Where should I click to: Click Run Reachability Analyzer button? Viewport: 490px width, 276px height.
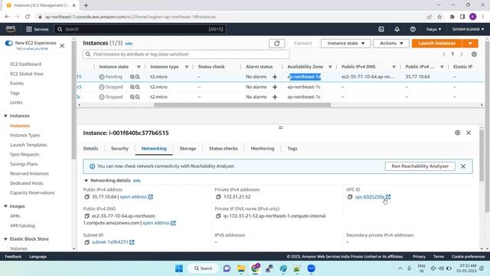point(420,166)
